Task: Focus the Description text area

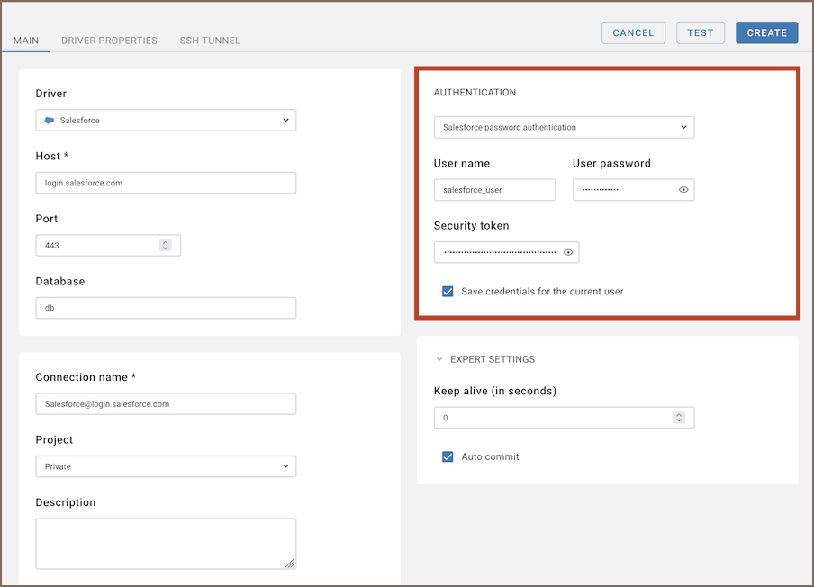Action: click(x=166, y=543)
